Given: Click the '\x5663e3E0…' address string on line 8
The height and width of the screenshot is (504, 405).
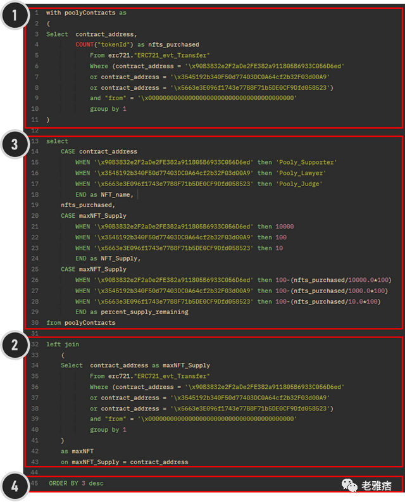Looking at the screenshot, I should click(250, 88).
